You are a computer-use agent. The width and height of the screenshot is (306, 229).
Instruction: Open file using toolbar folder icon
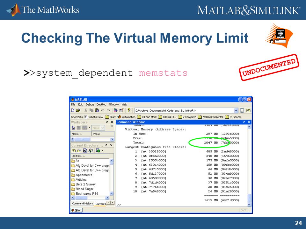tap(78, 110)
